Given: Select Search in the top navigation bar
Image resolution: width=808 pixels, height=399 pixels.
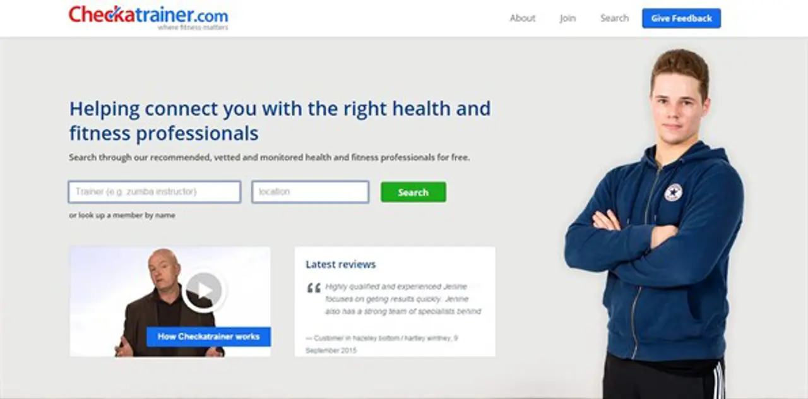Looking at the screenshot, I should (x=614, y=18).
